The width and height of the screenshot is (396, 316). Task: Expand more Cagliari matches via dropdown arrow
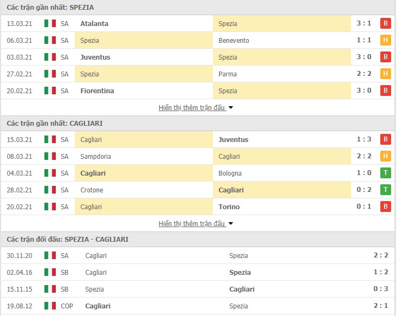231,224
